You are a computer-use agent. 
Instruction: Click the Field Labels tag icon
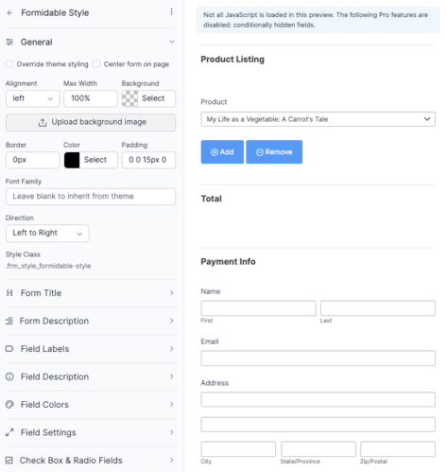pos(9,349)
